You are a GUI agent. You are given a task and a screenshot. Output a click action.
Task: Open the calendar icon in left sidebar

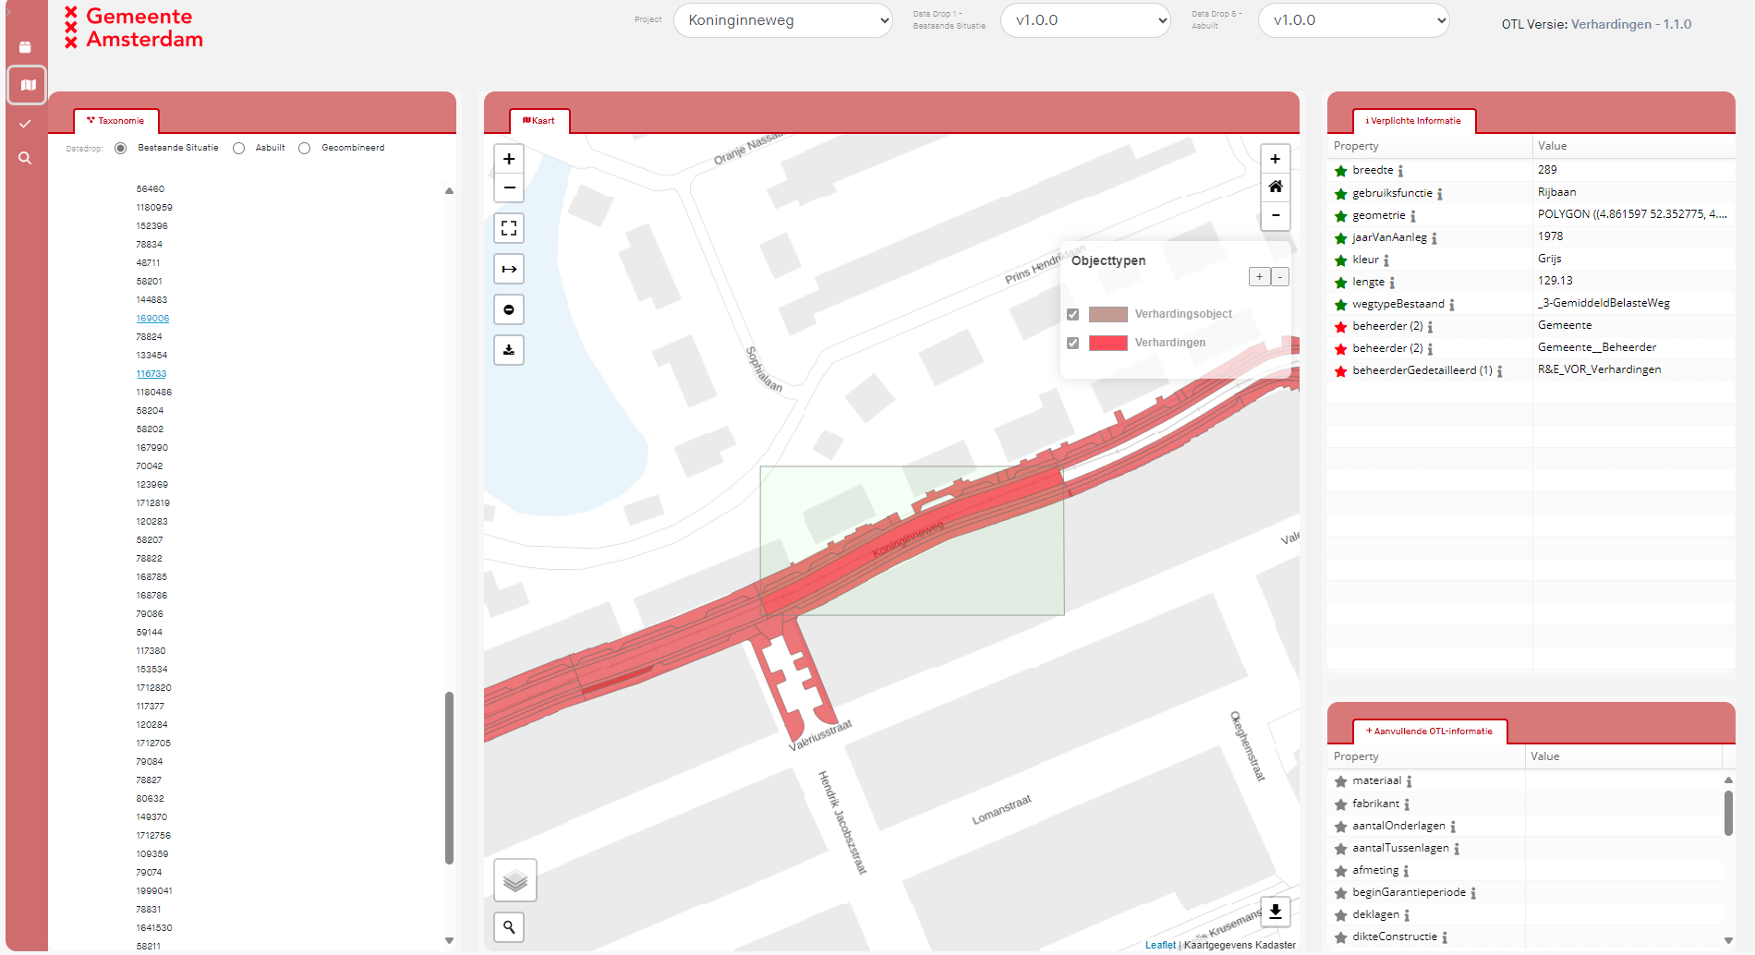(25, 47)
